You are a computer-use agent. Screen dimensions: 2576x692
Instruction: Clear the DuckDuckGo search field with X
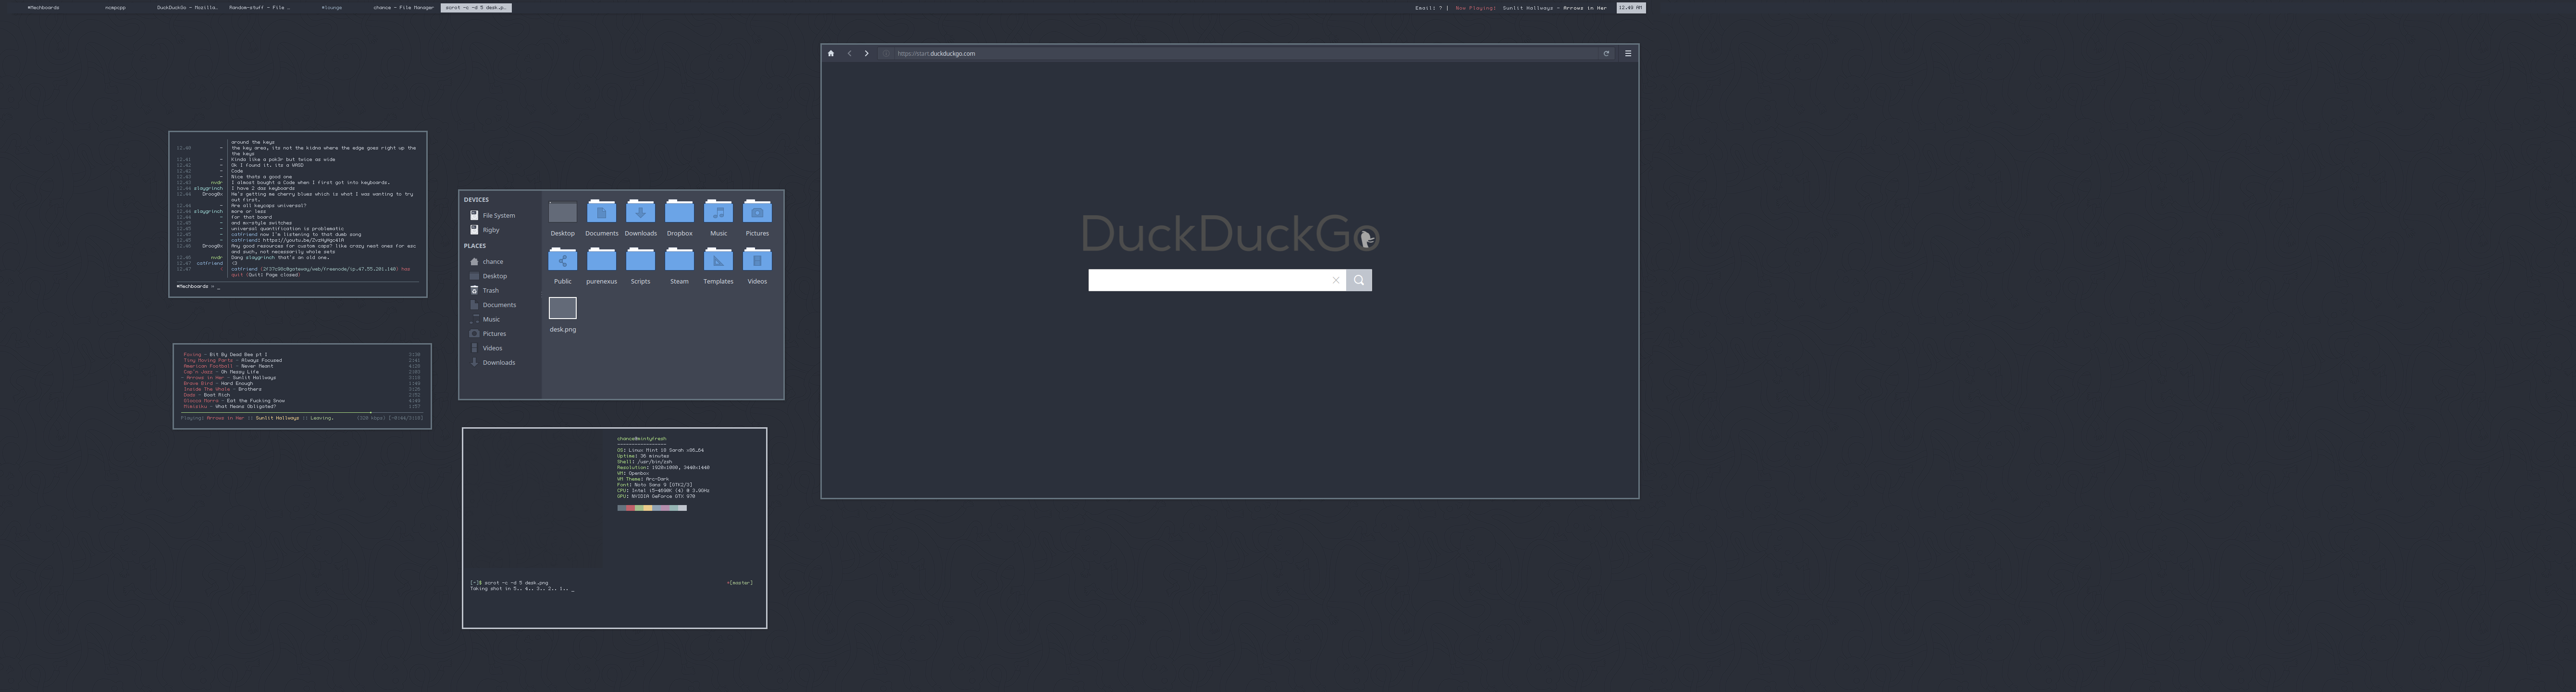(1336, 281)
